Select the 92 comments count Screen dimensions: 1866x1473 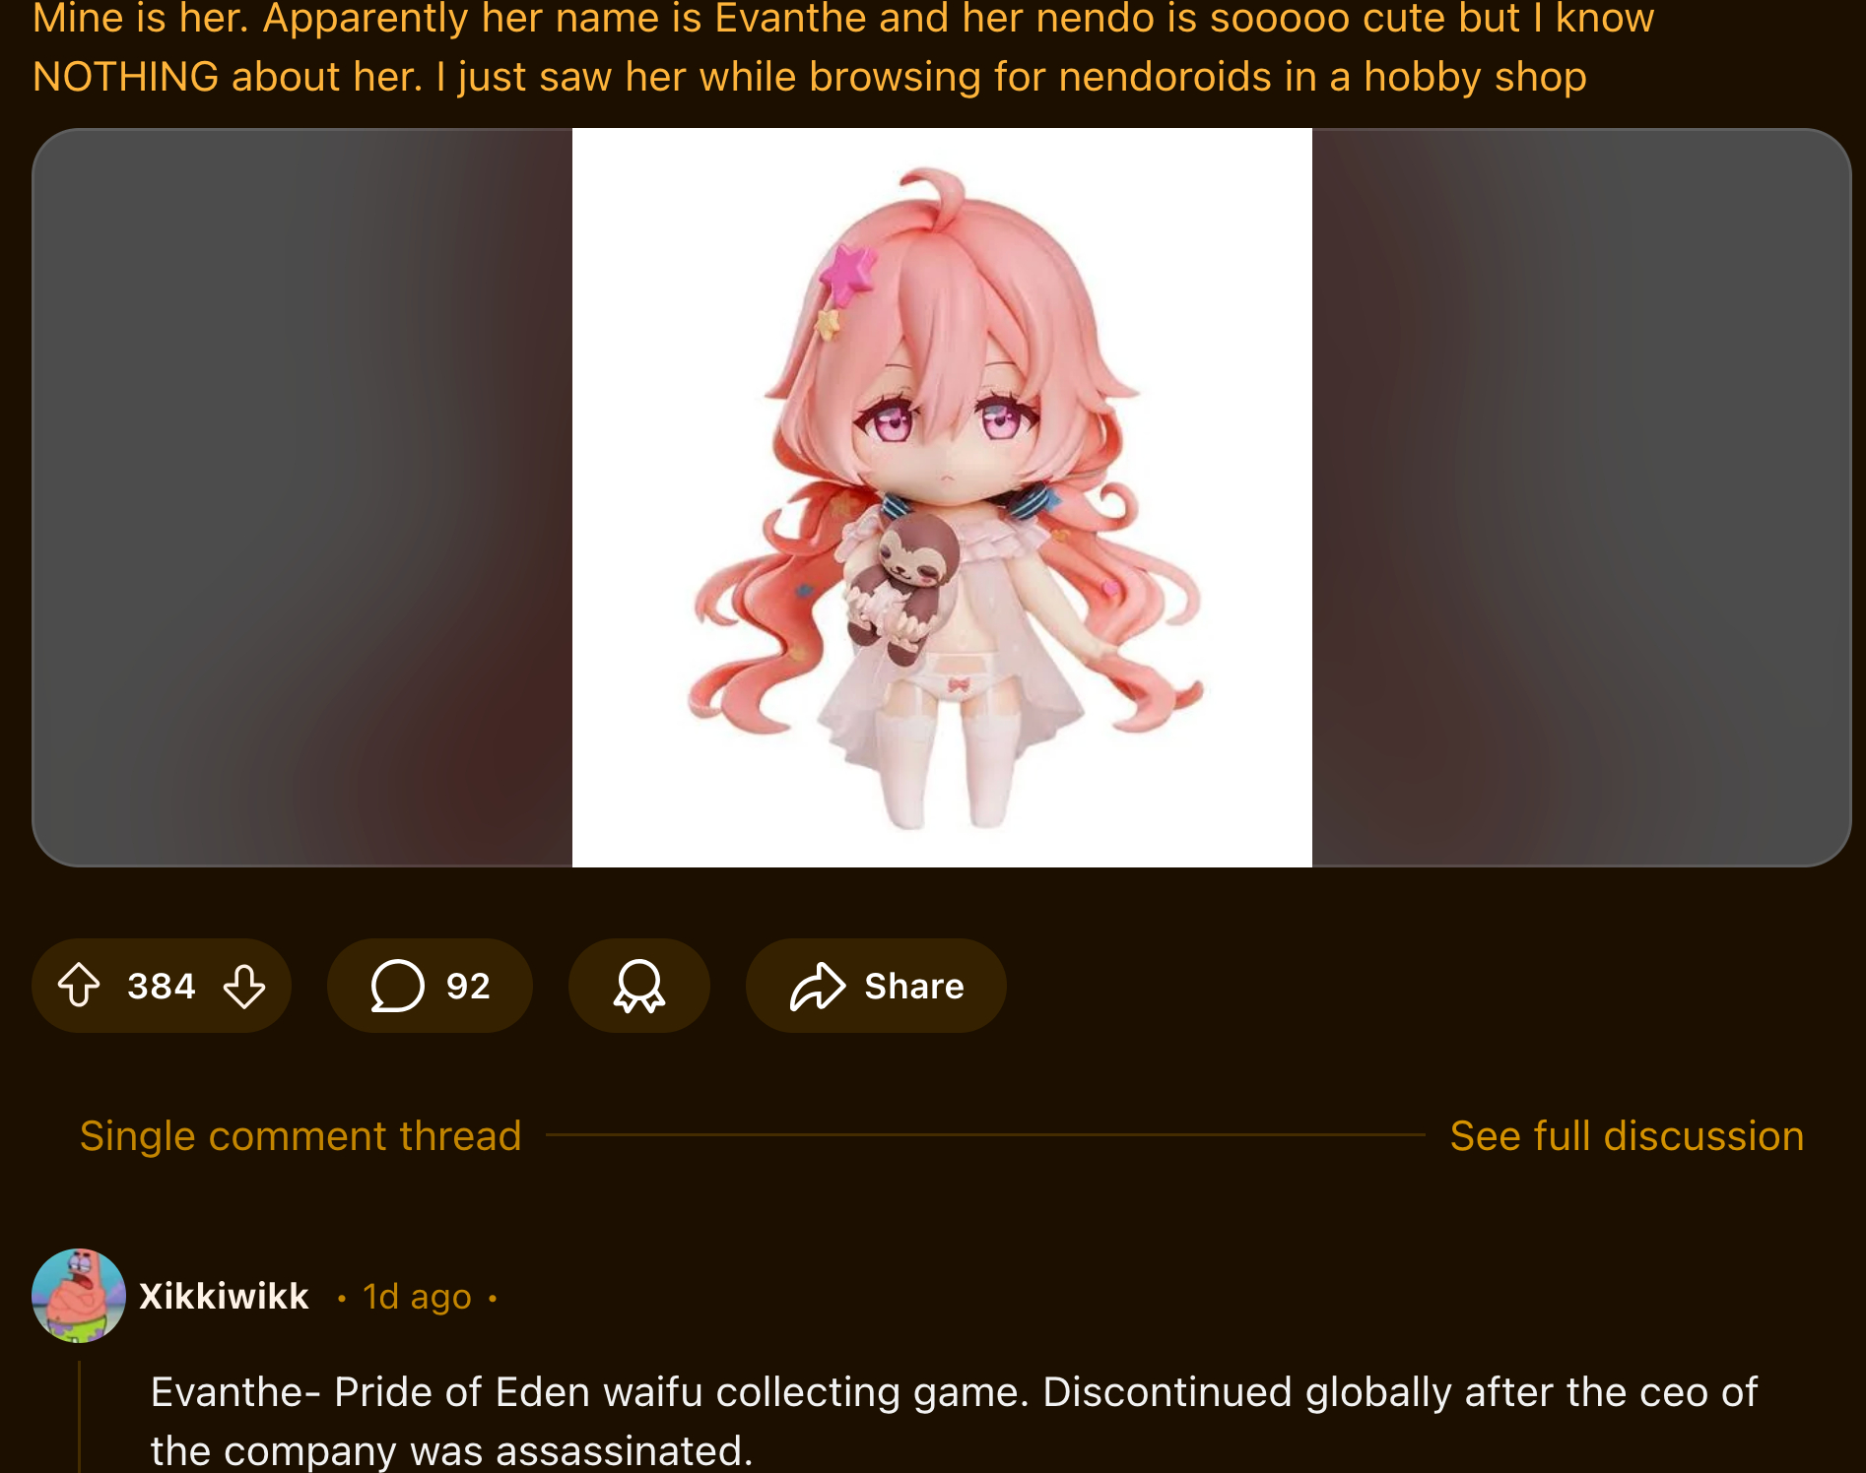468,986
